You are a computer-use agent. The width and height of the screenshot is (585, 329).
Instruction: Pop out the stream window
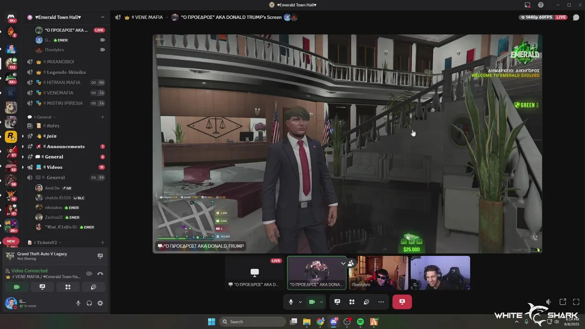[x=563, y=302]
